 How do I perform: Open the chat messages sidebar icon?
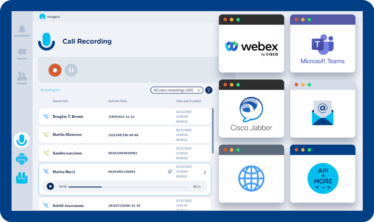(x=22, y=54)
